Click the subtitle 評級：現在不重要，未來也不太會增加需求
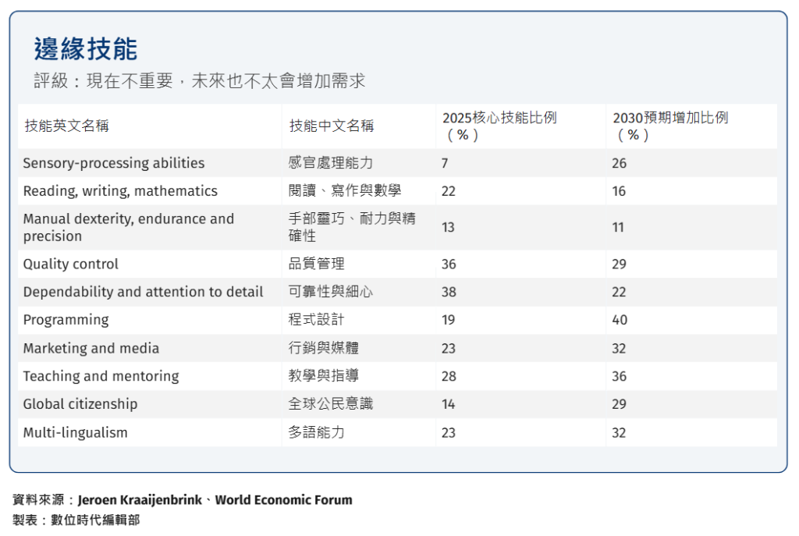 point(199,81)
